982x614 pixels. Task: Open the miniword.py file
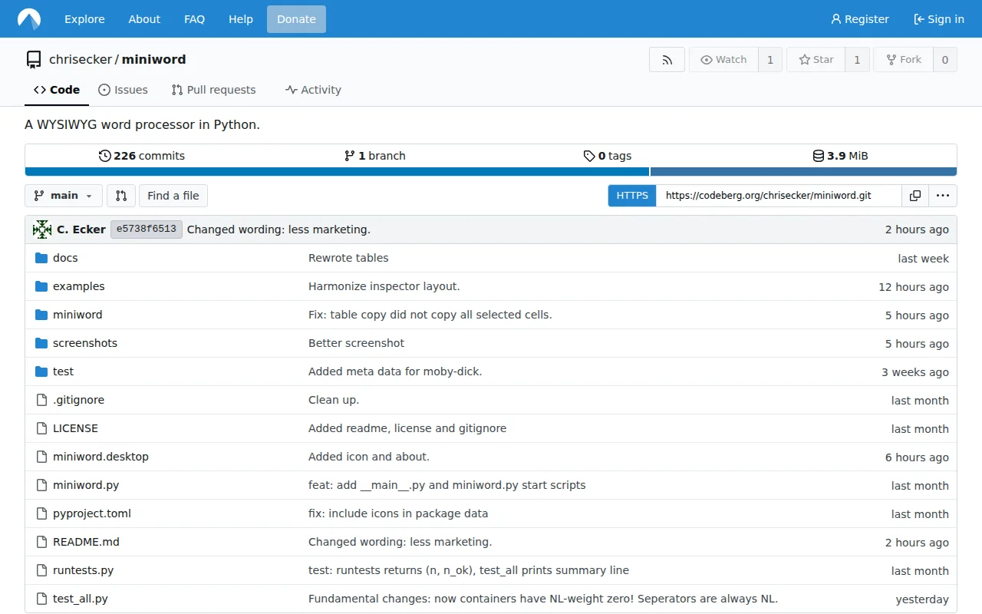pyautogui.click(x=86, y=485)
